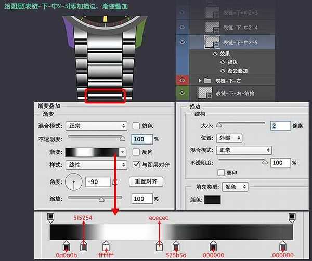Toggle visibility of 效果 effects group
Viewport: 312px width, 261px height.
[215, 54]
